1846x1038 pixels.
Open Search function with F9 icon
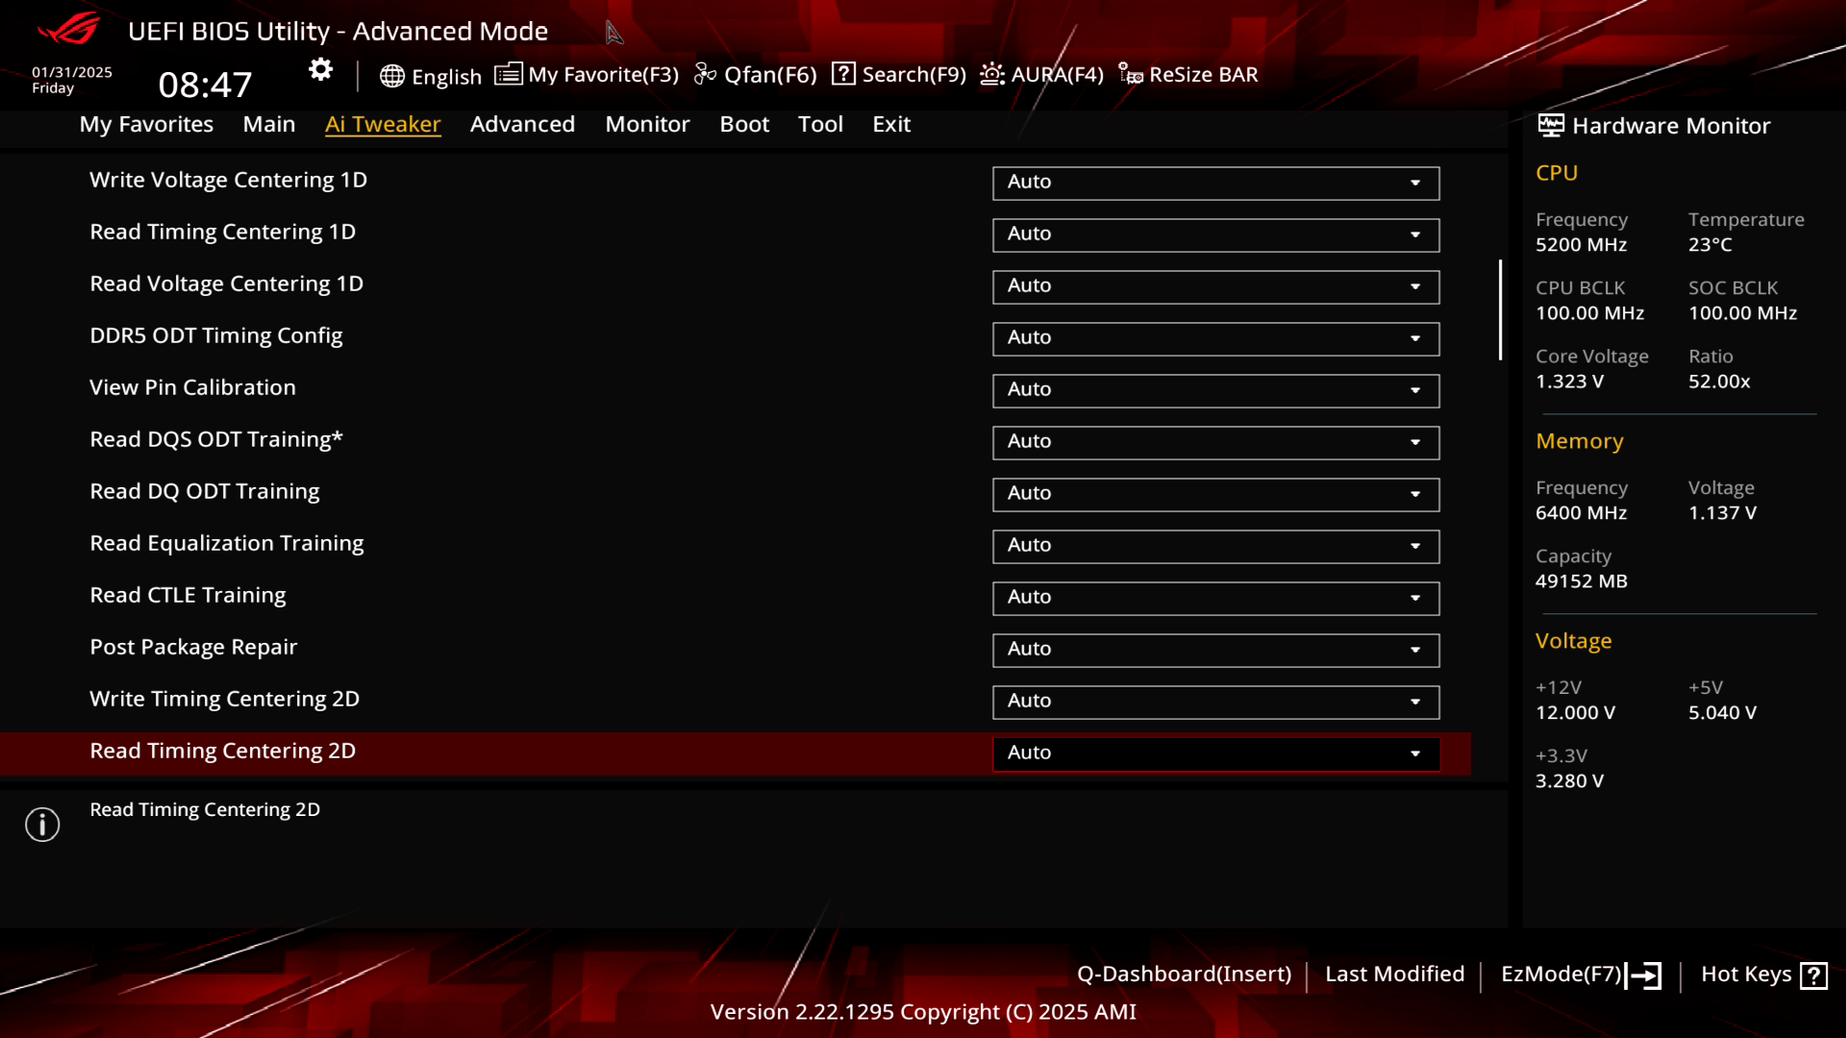pos(898,73)
